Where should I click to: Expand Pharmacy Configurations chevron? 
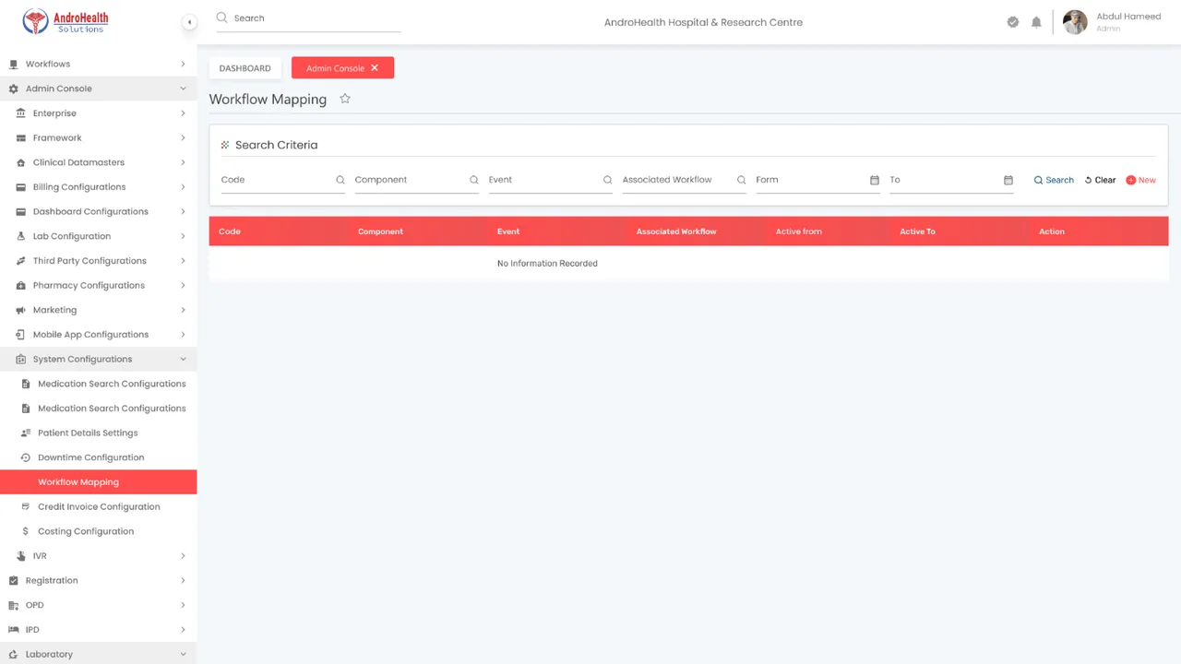coord(183,285)
